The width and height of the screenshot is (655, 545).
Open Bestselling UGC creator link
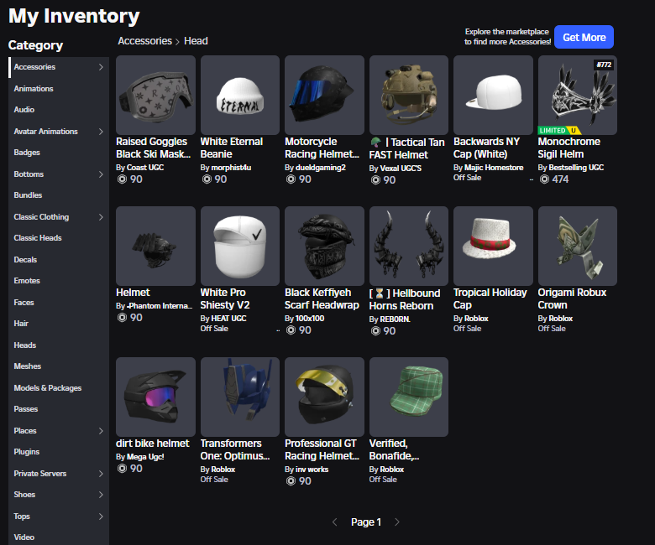pos(576,168)
